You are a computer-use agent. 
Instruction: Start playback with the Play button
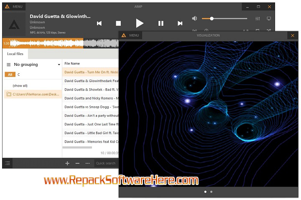tap(140, 23)
